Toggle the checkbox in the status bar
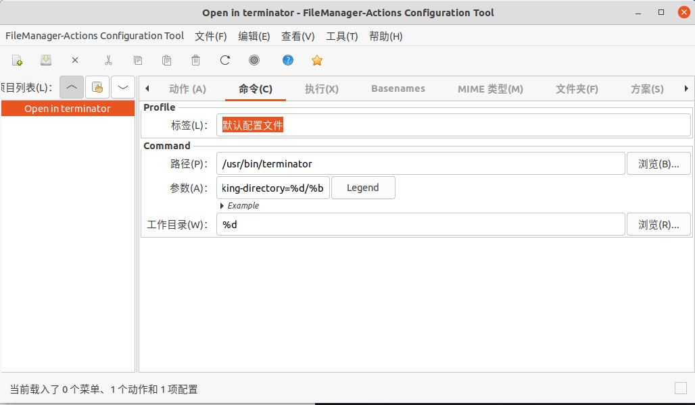This screenshot has width=695, height=405. pyautogui.click(x=681, y=388)
